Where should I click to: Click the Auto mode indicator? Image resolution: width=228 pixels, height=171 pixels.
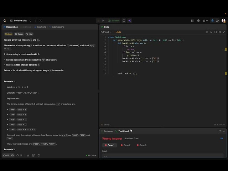click(x=118, y=32)
